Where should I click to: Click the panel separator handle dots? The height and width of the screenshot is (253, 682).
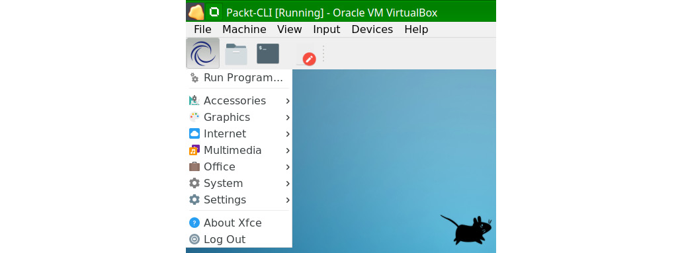coord(323,54)
